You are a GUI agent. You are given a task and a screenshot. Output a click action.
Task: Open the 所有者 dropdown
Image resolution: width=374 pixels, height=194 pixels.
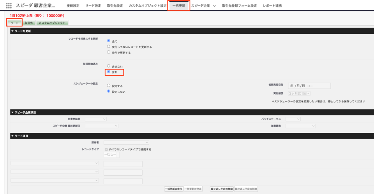click(126, 142)
